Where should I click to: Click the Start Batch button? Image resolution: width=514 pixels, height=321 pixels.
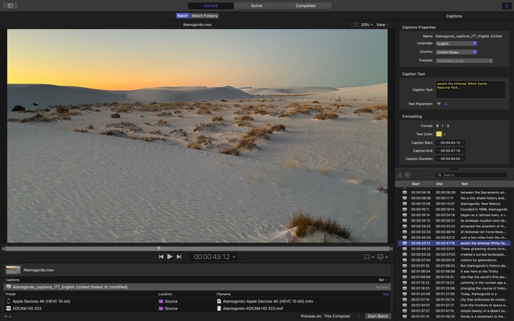[x=377, y=316]
